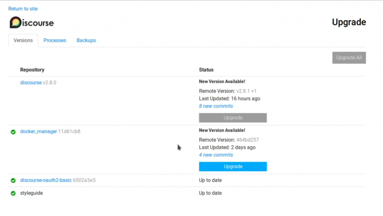Select the Versions tab
The height and width of the screenshot is (216, 383).
[x=23, y=41]
